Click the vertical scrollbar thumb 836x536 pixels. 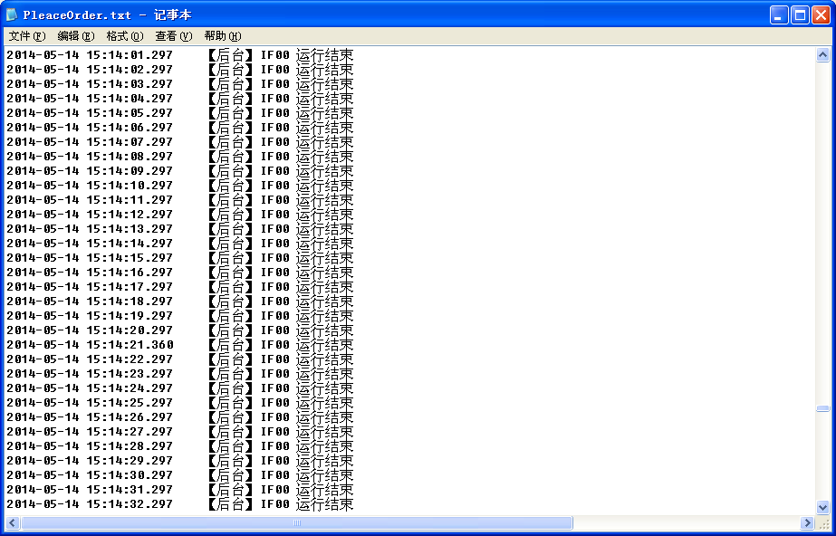(822, 408)
